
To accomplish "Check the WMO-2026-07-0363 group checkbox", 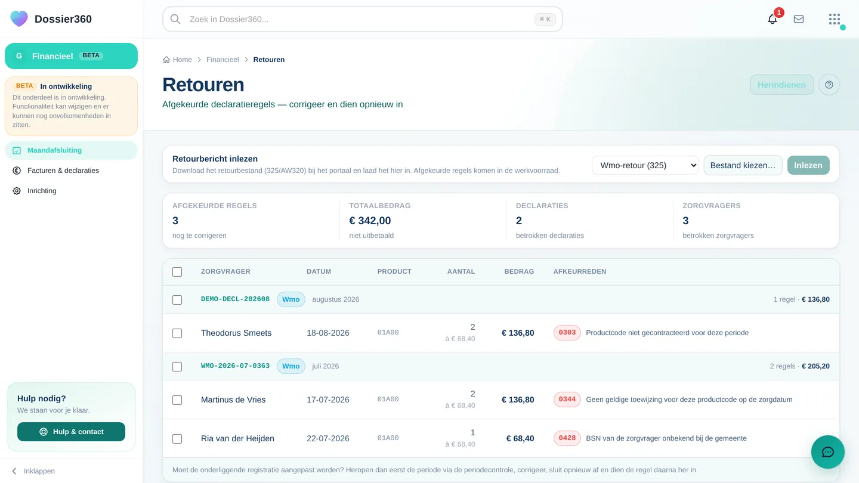I will [177, 367].
